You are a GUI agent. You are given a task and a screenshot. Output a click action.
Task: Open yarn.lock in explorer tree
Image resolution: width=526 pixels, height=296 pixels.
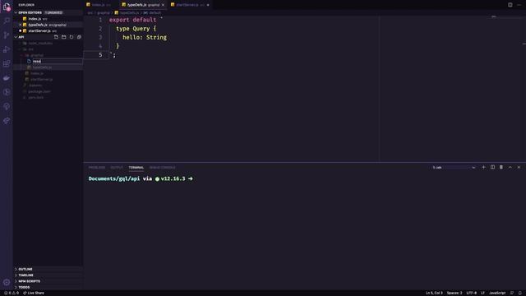[48, 97]
